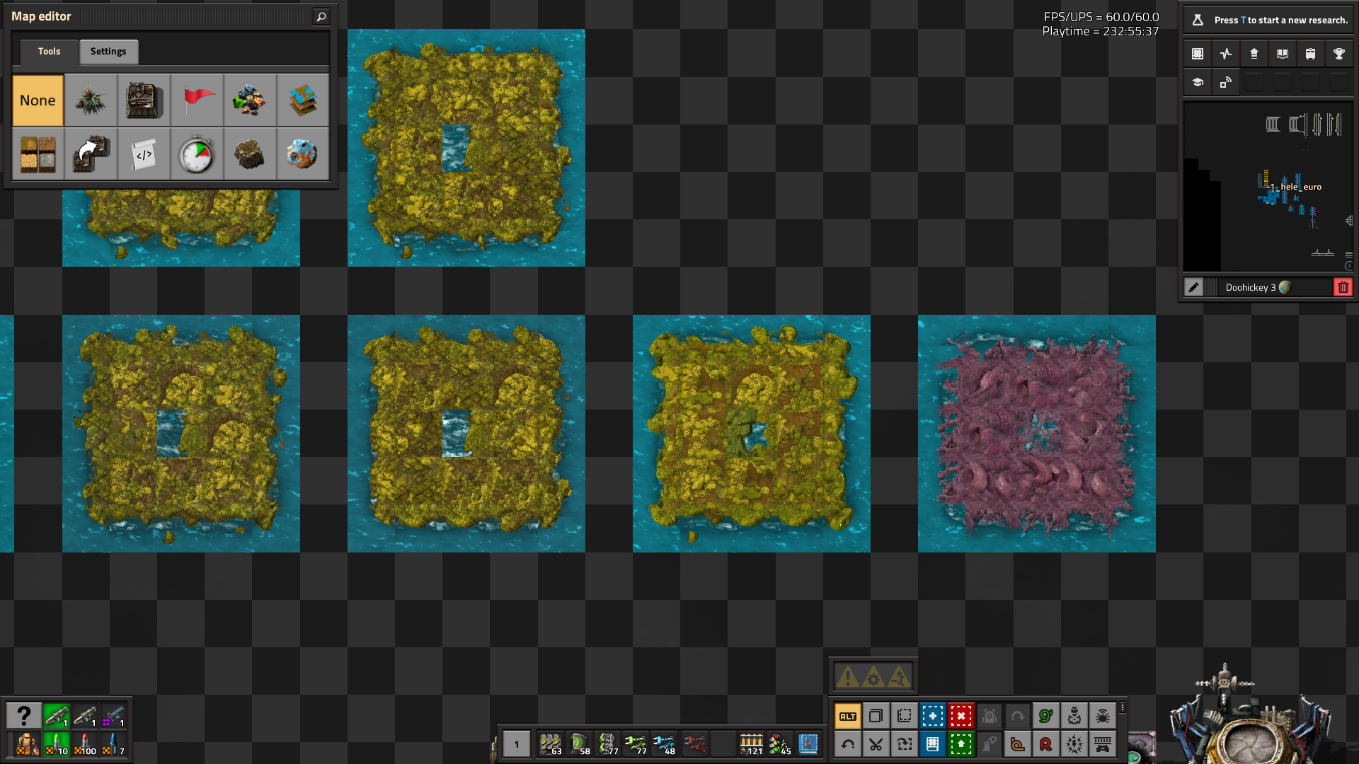
Task: Select the red flag forces tool
Action: click(197, 100)
